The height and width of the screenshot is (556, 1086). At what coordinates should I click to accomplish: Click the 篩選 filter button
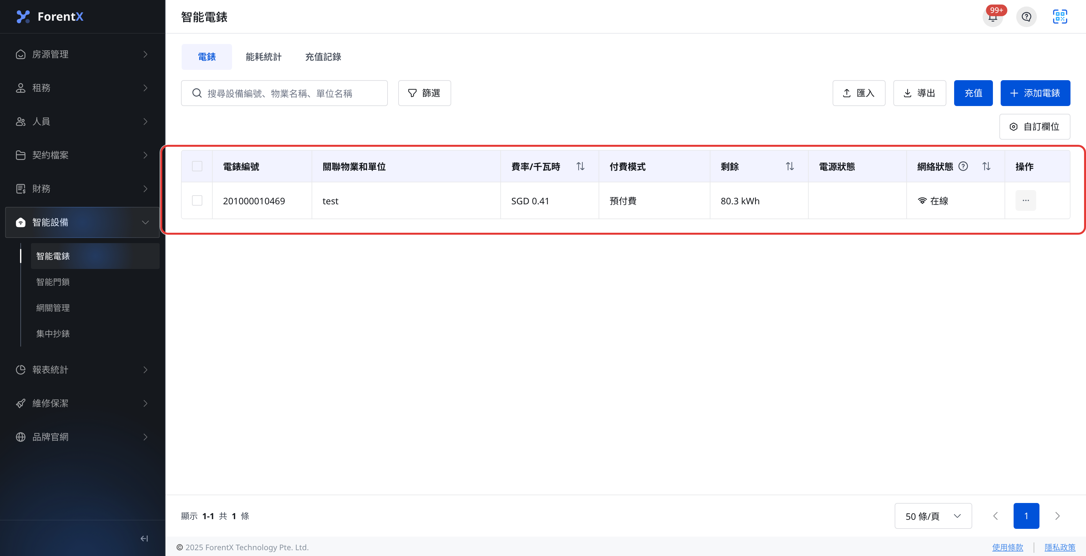(424, 93)
